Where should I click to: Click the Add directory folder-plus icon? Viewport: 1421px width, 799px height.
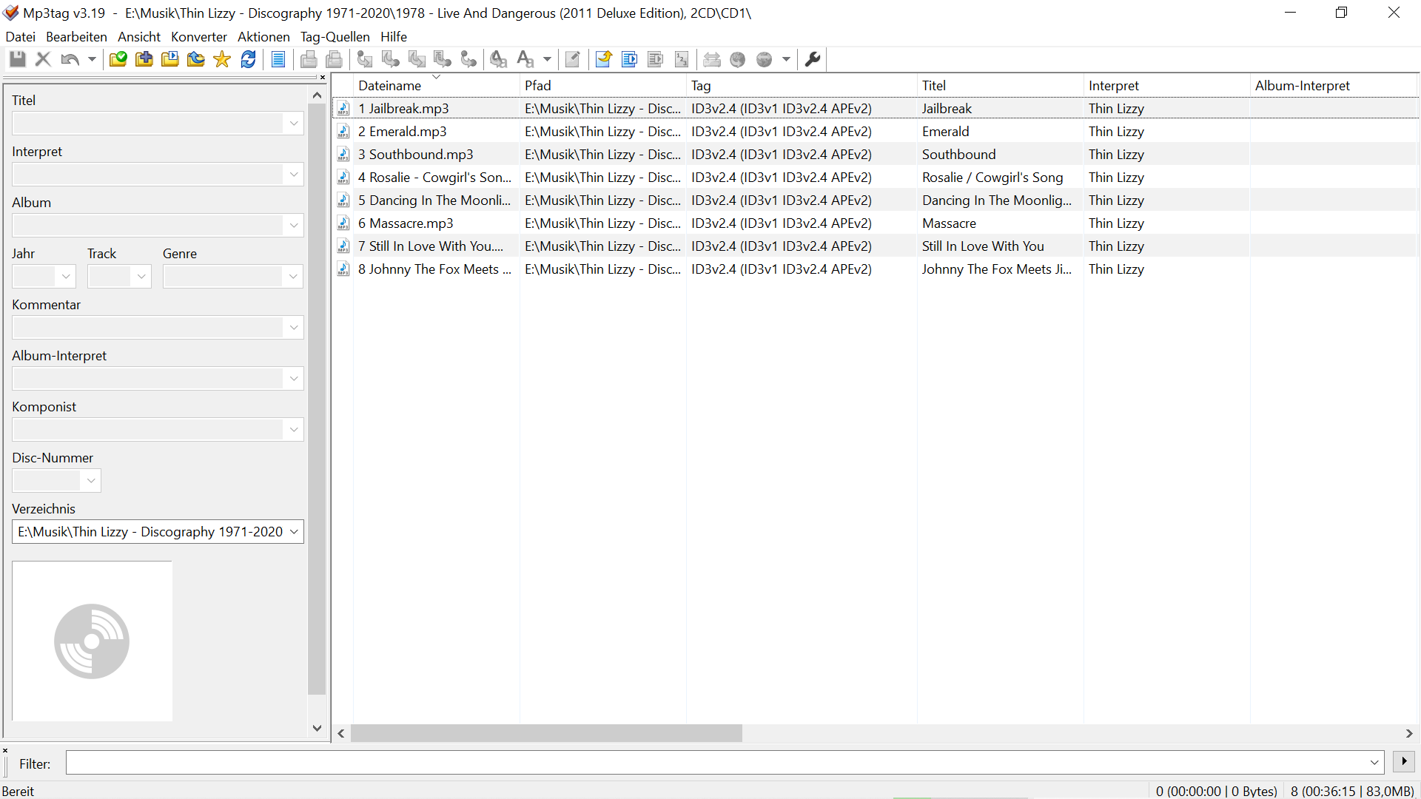pos(144,59)
